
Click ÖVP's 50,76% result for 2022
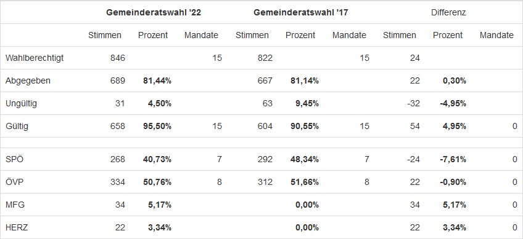156,182
